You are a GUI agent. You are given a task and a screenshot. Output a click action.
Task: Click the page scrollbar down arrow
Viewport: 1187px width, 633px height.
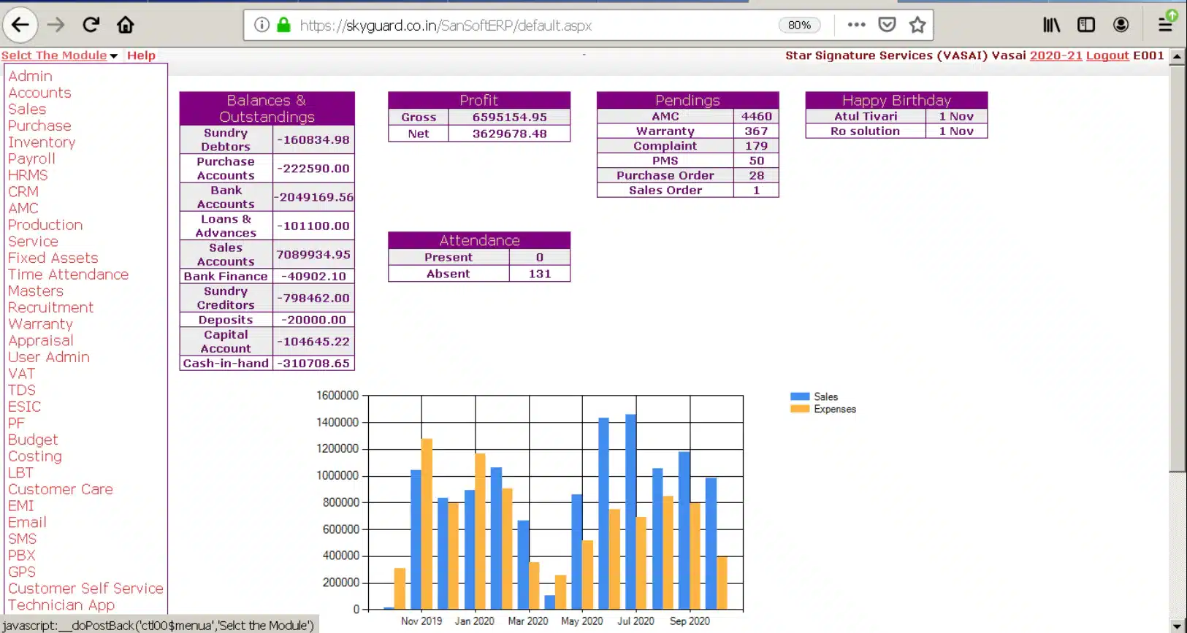[1178, 626]
